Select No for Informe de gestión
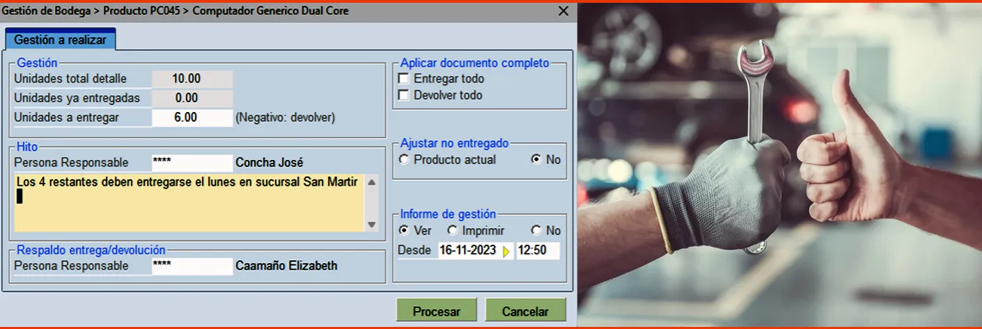Image resolution: width=982 pixels, height=329 pixels. pos(536,230)
